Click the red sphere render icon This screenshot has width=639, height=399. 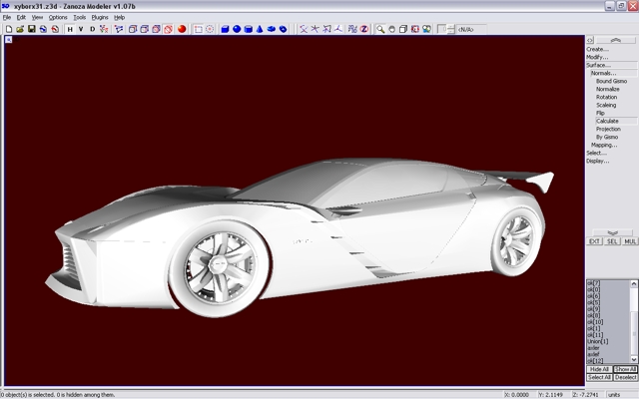pos(183,29)
